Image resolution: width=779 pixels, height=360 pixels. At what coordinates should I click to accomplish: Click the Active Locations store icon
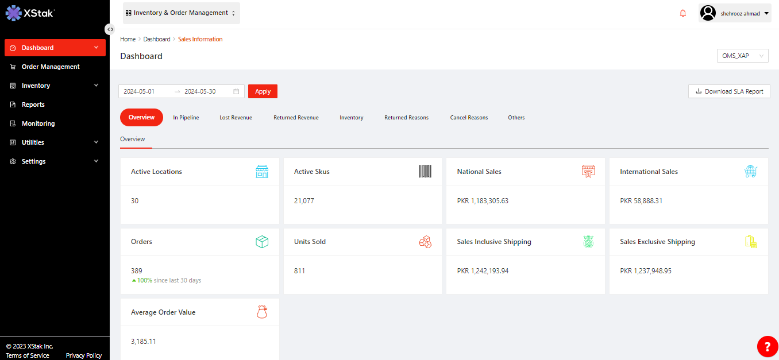pyautogui.click(x=262, y=171)
